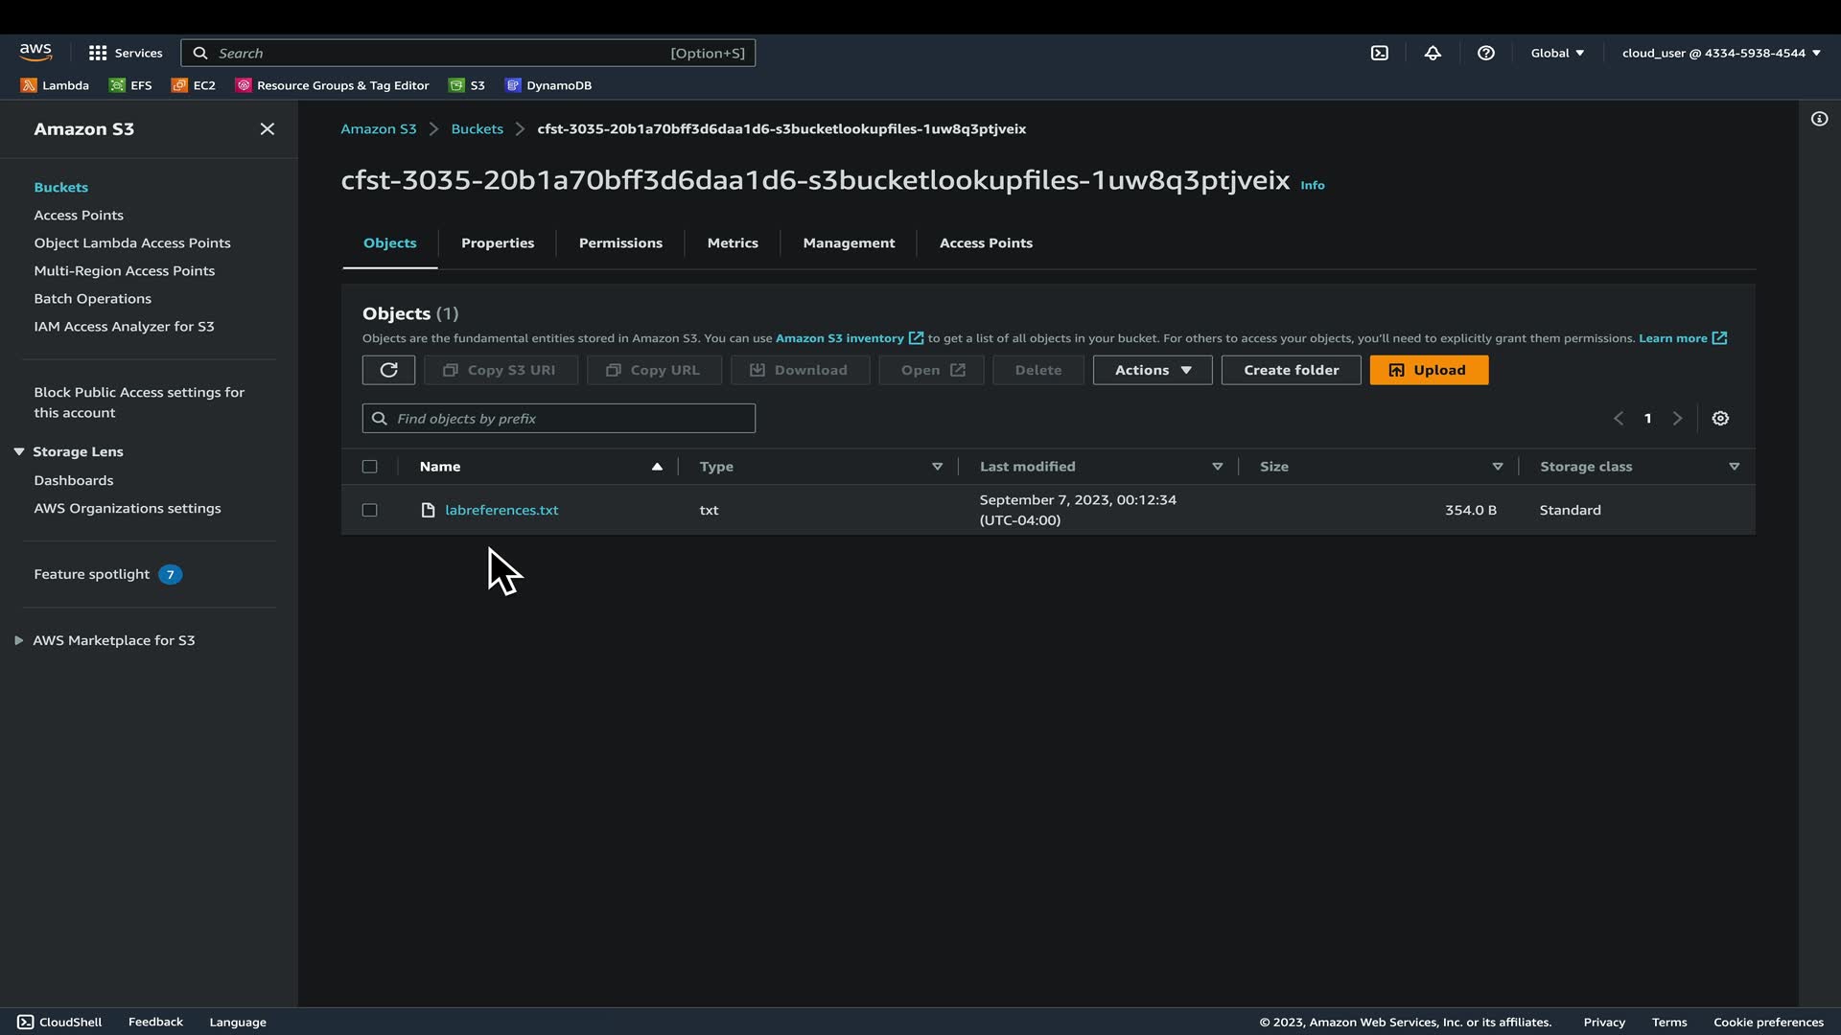Click the refresh objects icon button

[388, 370]
